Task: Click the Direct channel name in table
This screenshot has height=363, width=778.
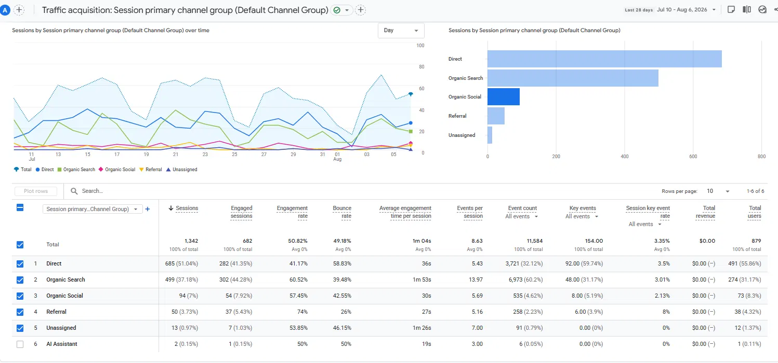Action: 54,263
